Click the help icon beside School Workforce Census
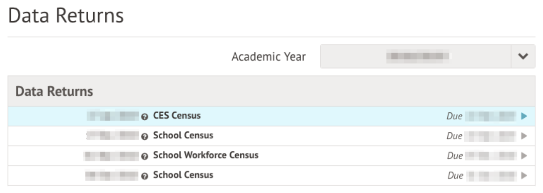Image resolution: width=543 pixels, height=193 pixels. (144, 156)
